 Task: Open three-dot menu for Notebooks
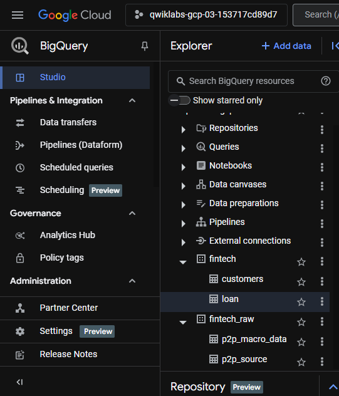322,167
